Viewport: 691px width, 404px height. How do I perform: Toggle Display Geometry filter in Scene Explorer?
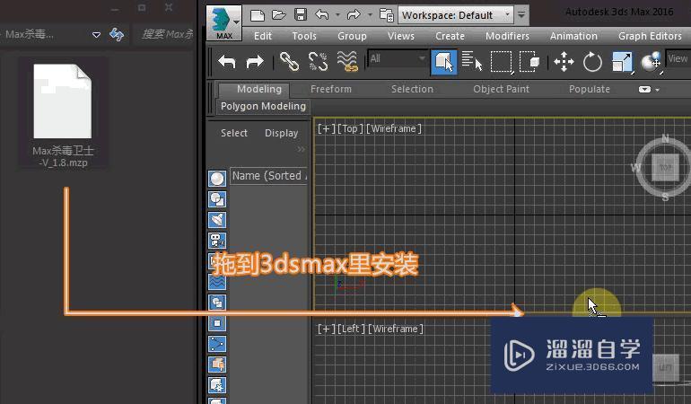217,179
